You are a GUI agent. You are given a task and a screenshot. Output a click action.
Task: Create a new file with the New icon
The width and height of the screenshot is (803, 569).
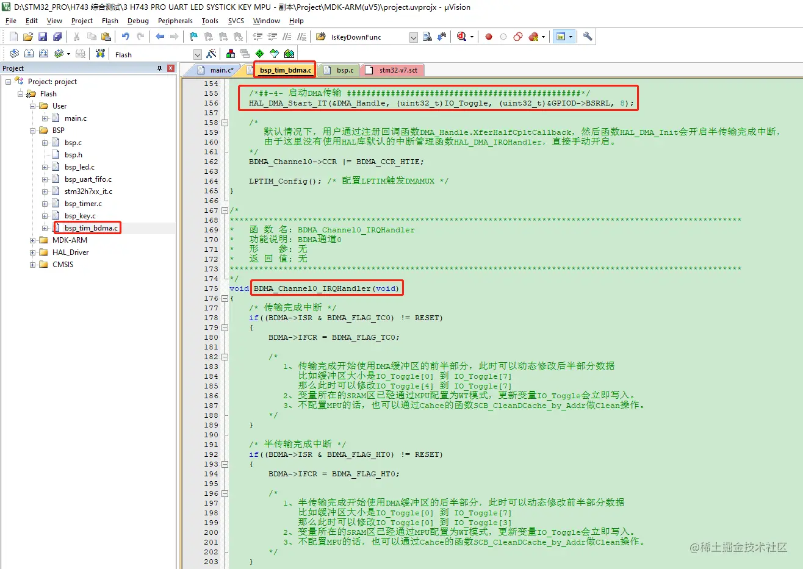[x=13, y=37]
